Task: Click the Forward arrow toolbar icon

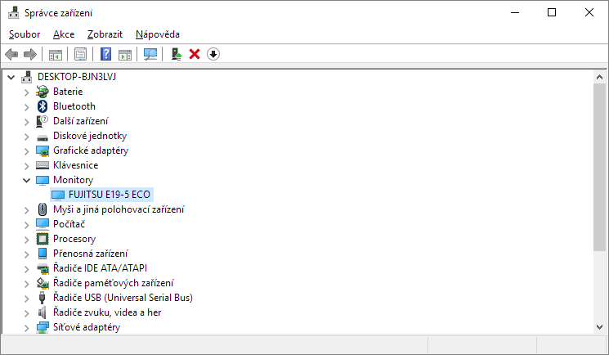Action: [x=30, y=54]
